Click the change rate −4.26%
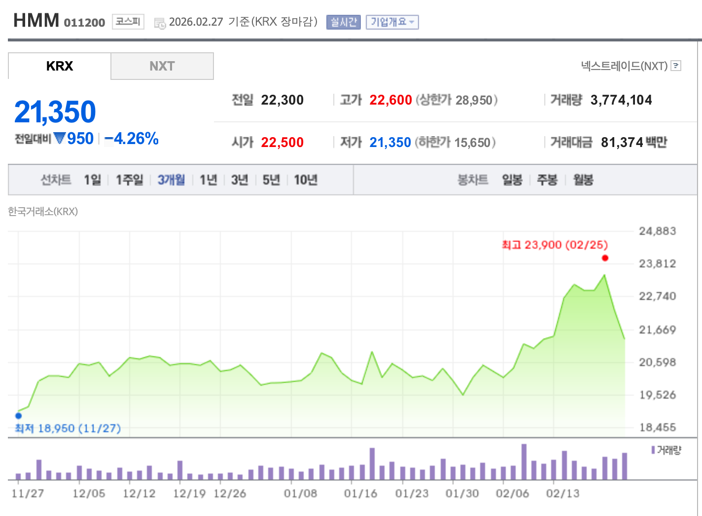 [132, 139]
